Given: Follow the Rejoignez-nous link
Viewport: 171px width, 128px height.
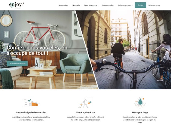Looking at the screenshot, I should pyautogui.click(x=154, y=5).
